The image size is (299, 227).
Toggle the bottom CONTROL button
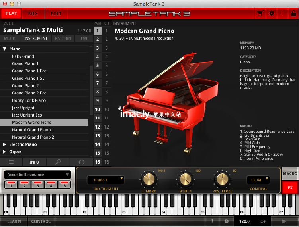[41, 221]
